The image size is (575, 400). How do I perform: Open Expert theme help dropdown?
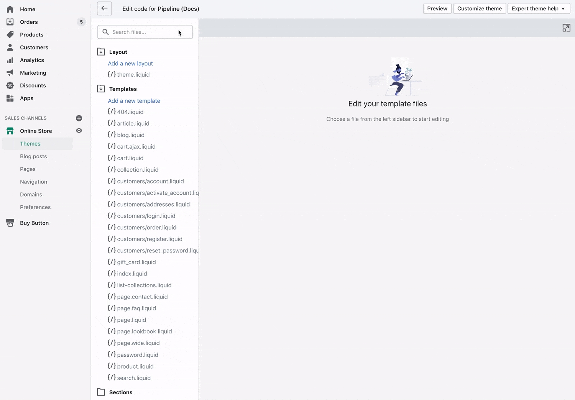539,8
